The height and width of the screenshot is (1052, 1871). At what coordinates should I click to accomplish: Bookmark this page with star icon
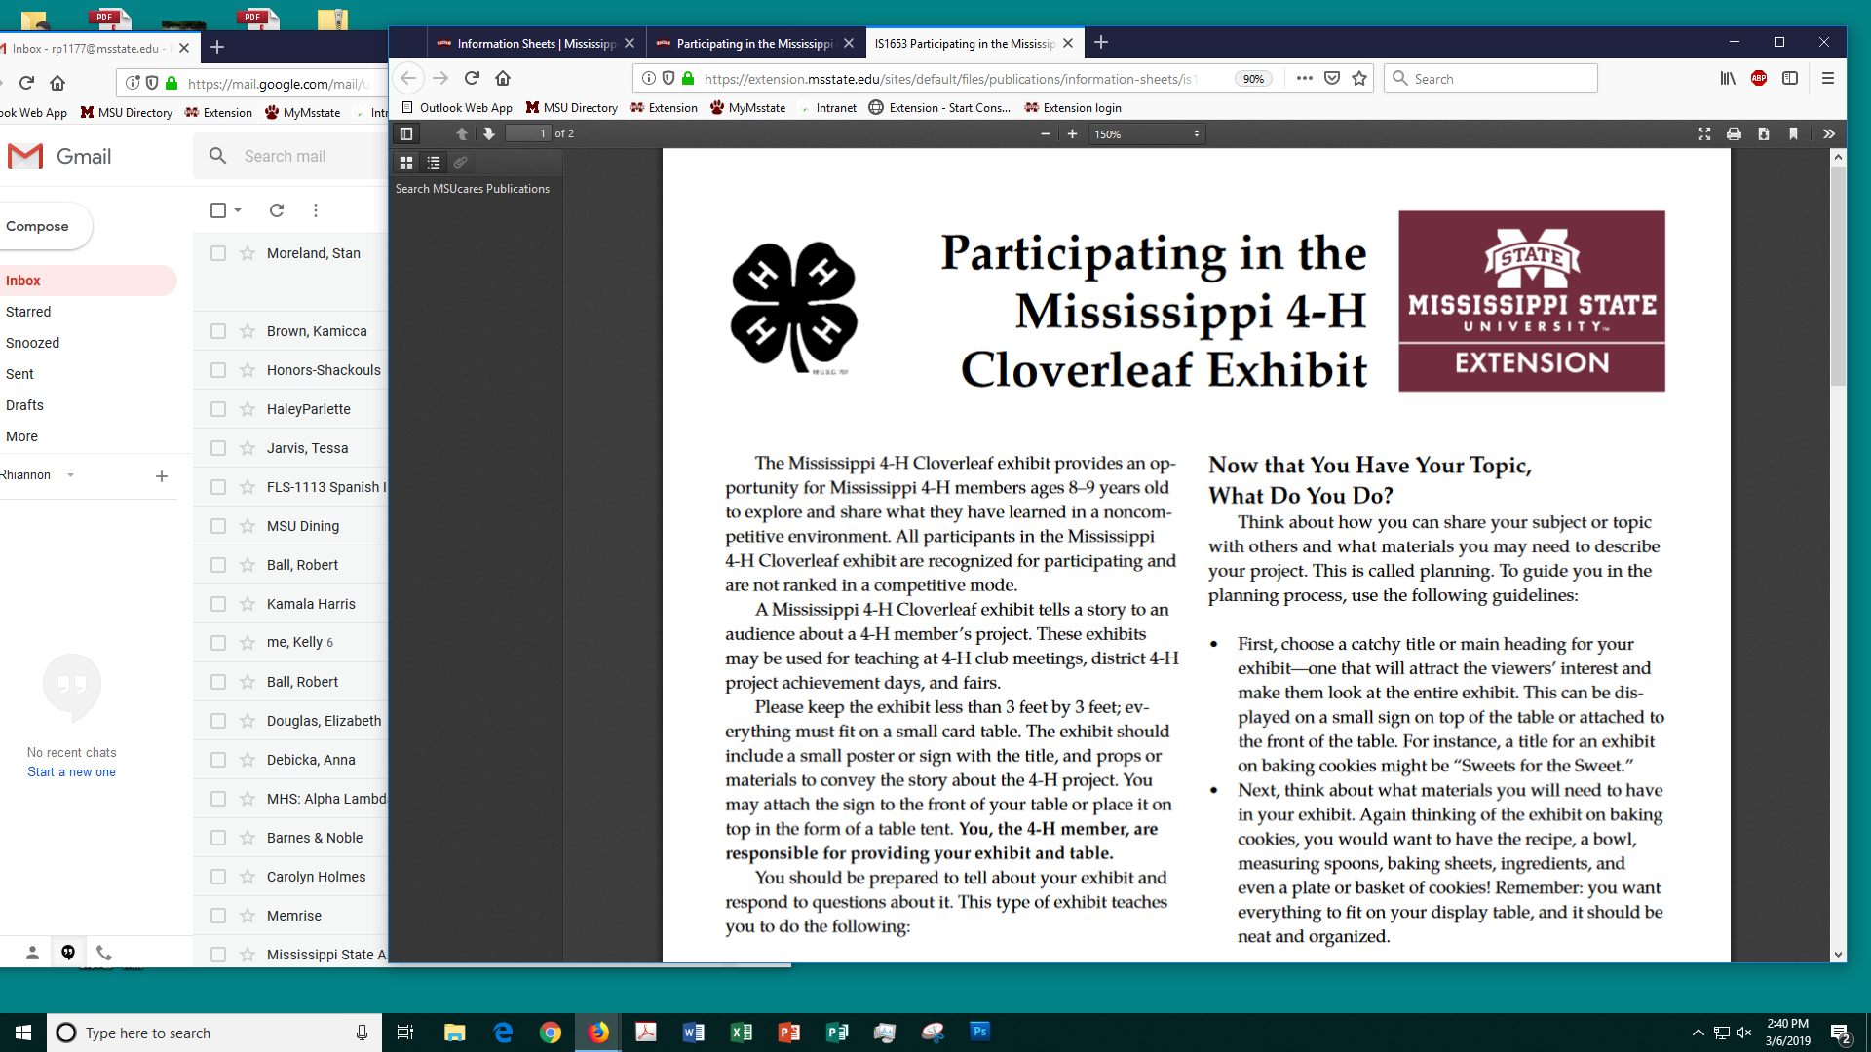click(x=1359, y=78)
